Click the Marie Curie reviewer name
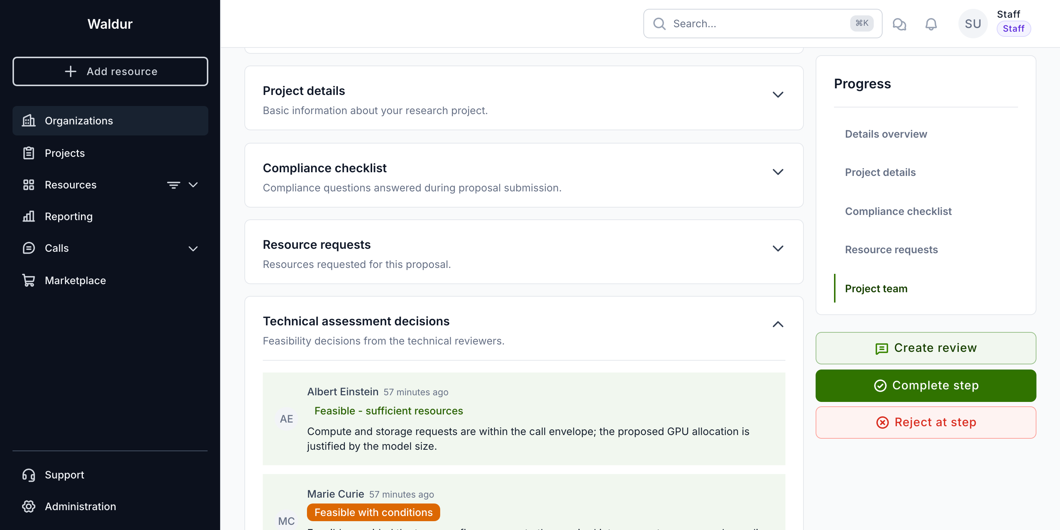1060x530 pixels. pyautogui.click(x=335, y=494)
